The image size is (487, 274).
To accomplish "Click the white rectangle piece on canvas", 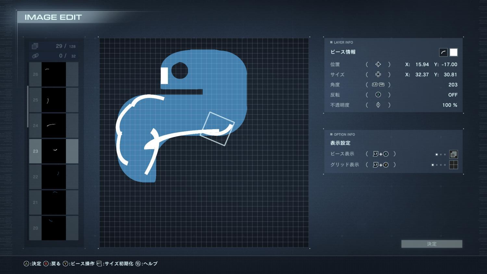I will pyautogui.click(x=164, y=76).
